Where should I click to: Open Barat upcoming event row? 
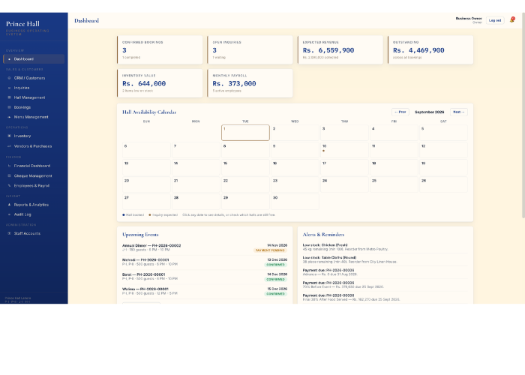[205, 277]
